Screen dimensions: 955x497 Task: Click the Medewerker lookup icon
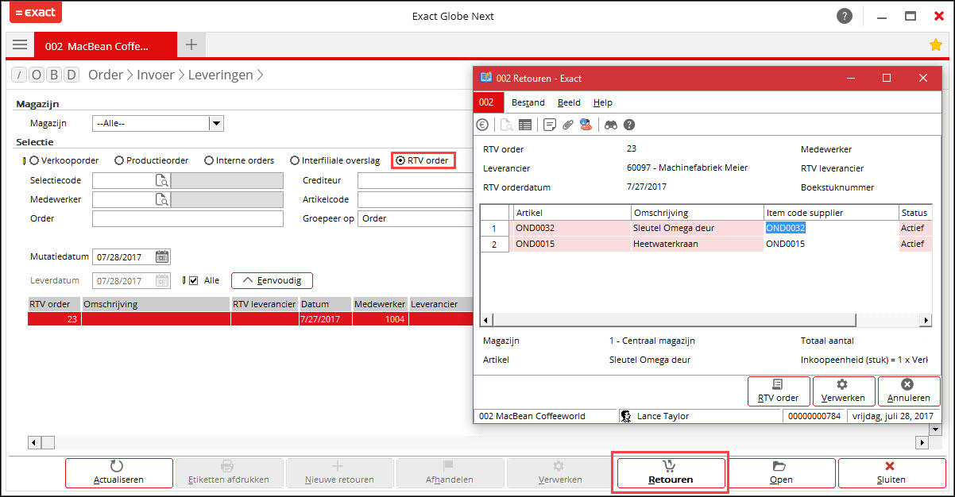pos(162,200)
